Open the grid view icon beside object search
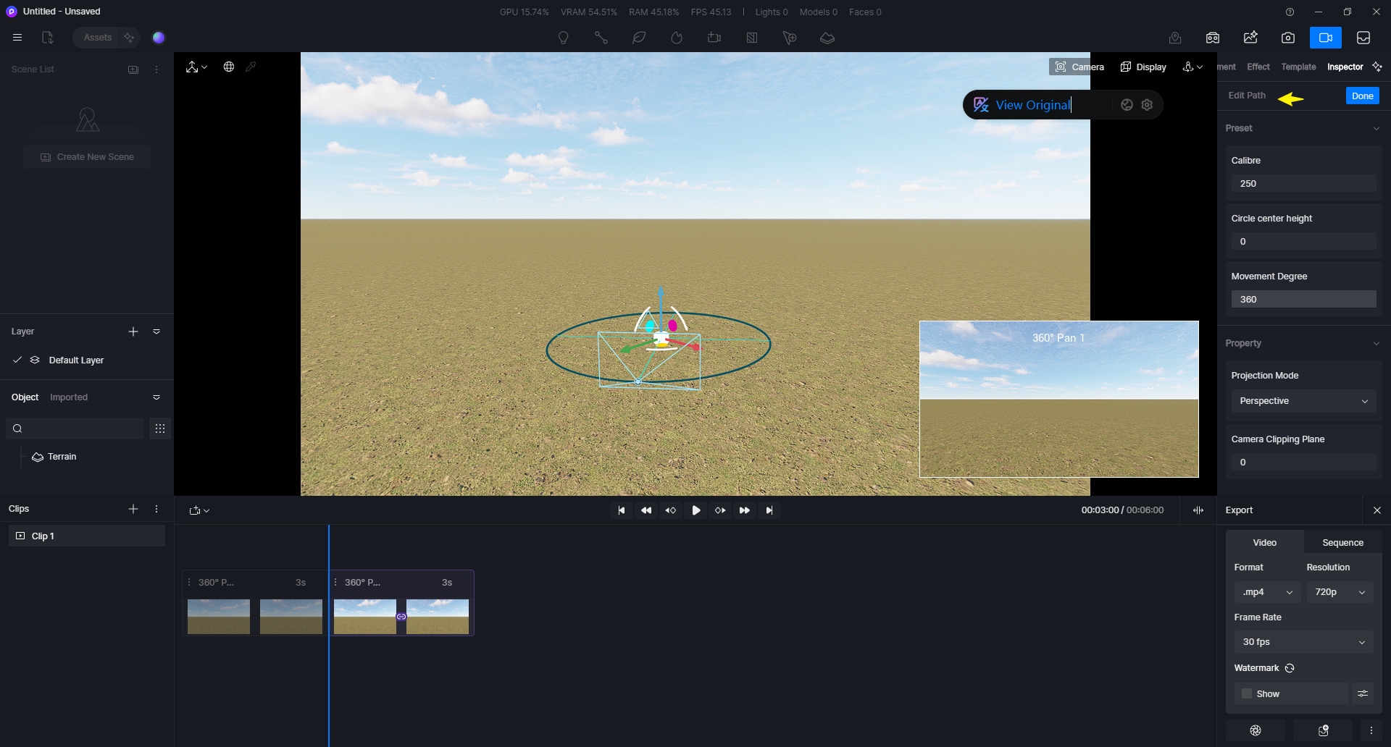Viewport: 1391px width, 747px height. [160, 429]
